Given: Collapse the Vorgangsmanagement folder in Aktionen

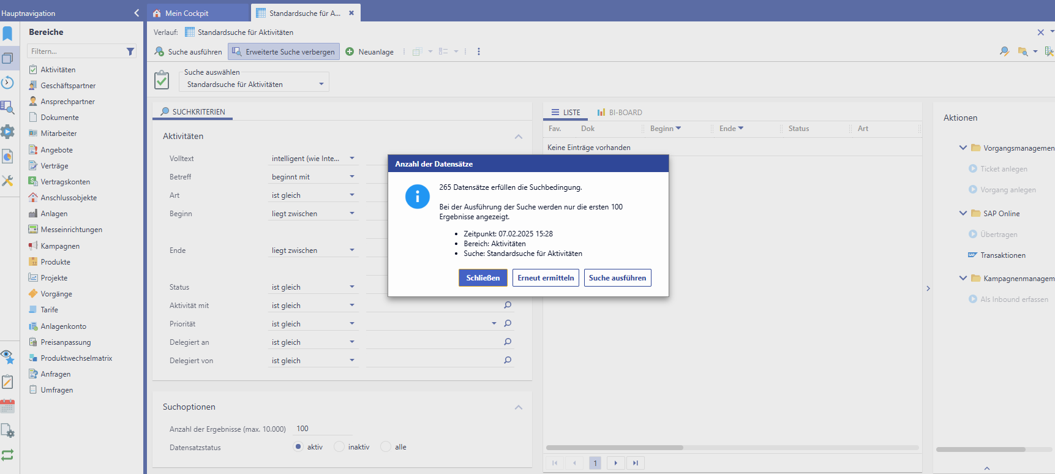Looking at the screenshot, I should (x=963, y=148).
